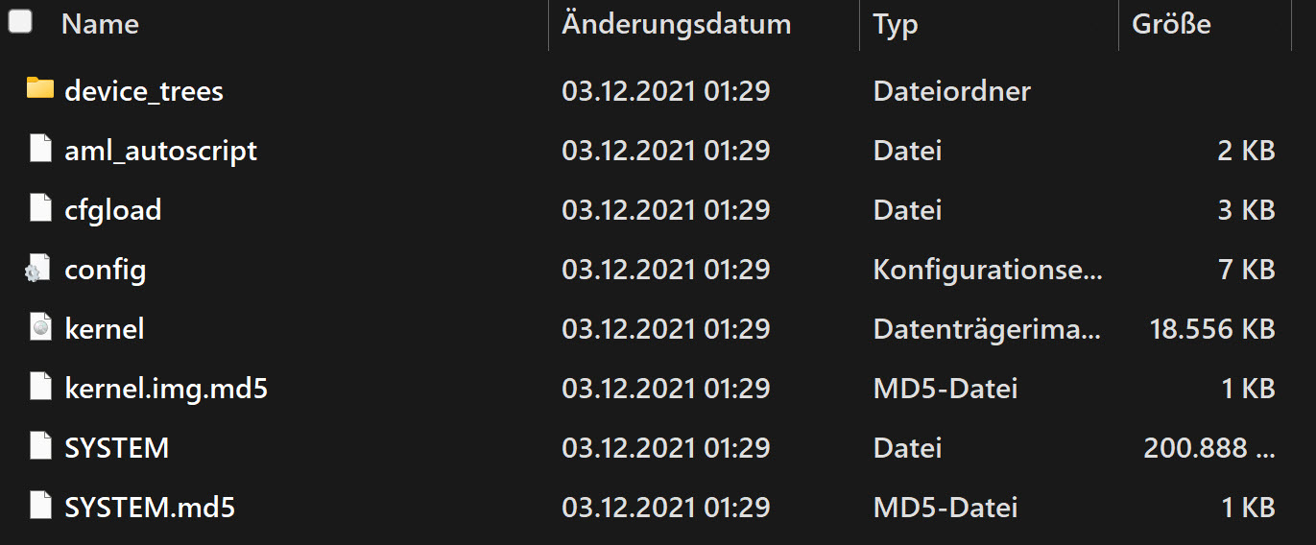Image resolution: width=1316 pixels, height=545 pixels.
Task: Click the device_trees folder icon
Action: (39, 89)
